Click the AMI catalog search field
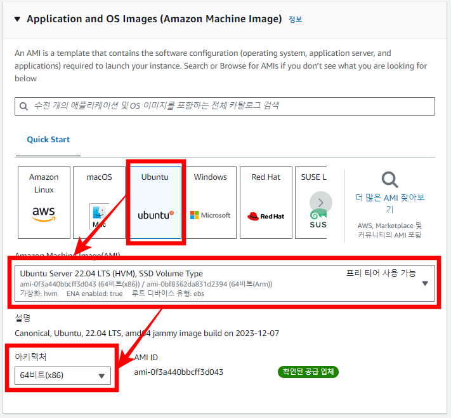The image size is (451, 418). (x=225, y=106)
